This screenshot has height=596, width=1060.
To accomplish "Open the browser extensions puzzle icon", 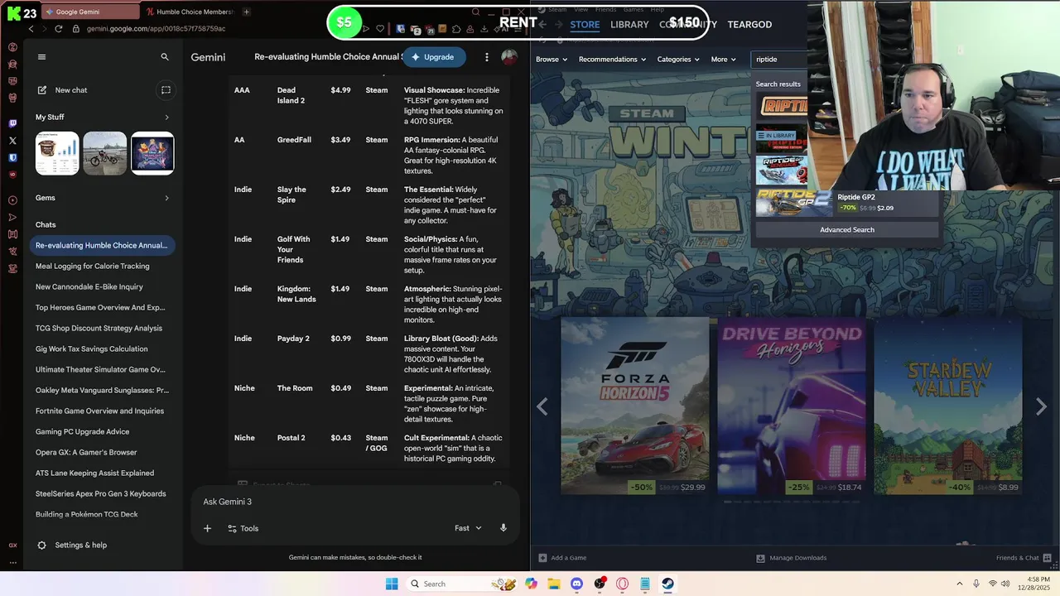I will pyautogui.click(x=456, y=29).
